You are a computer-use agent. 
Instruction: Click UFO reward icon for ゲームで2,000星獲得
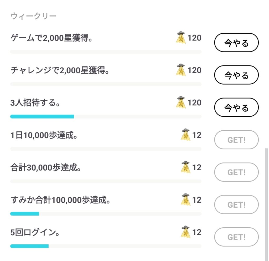pos(180,37)
